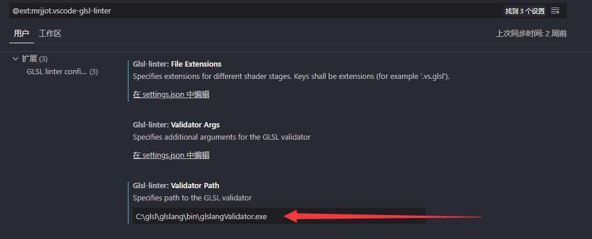Click the 上次同步时间 sync status text
The image size is (592, 239).
pos(531,33)
